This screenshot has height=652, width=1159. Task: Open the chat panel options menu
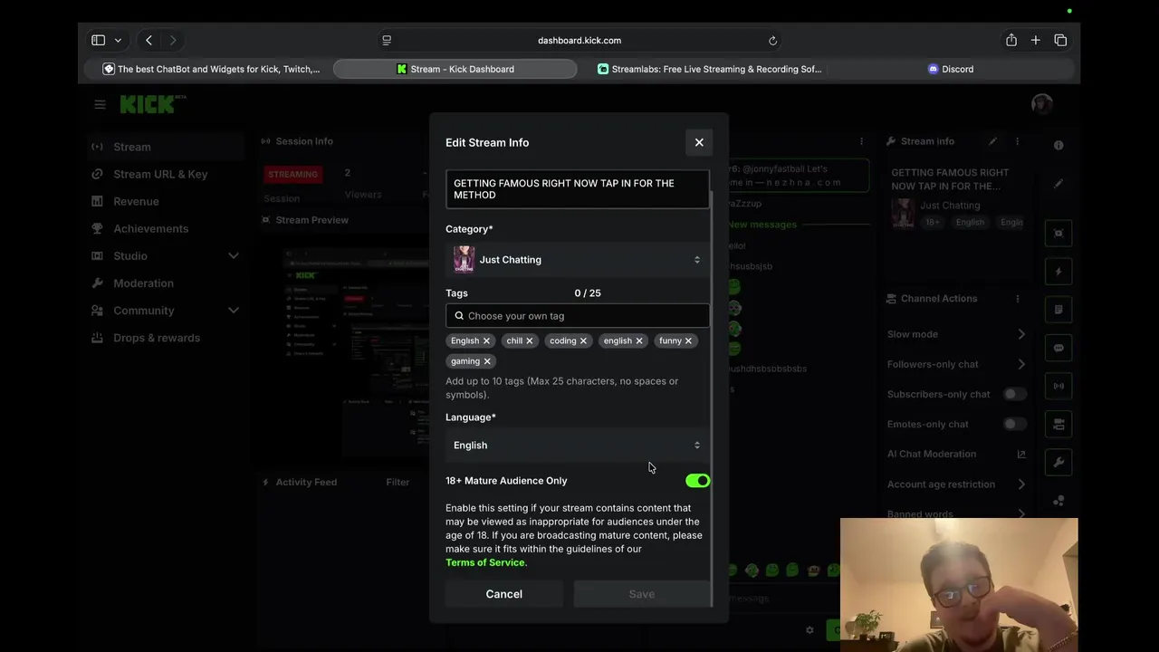coord(861,141)
